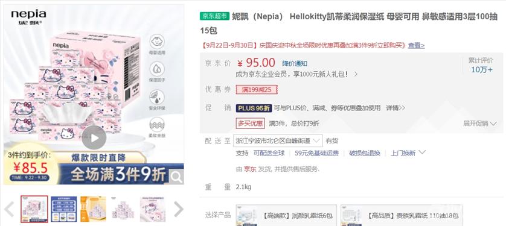
Task: Select the orange product thumbnail
Action: [x=93, y=209]
